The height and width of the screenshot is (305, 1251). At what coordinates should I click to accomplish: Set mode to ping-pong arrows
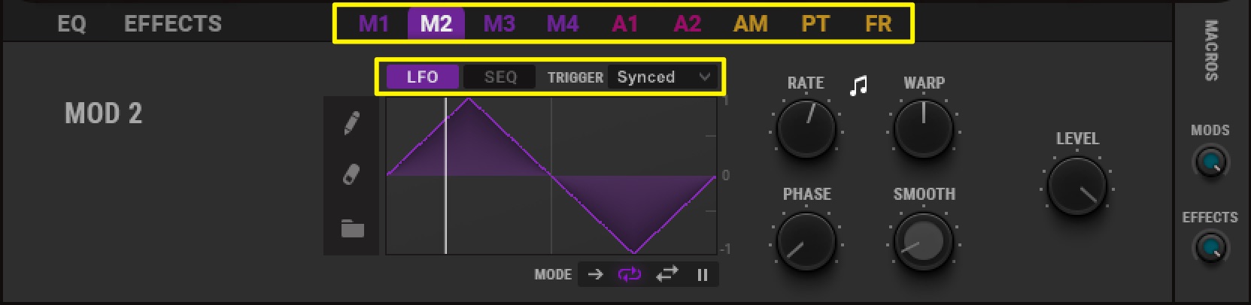click(666, 274)
